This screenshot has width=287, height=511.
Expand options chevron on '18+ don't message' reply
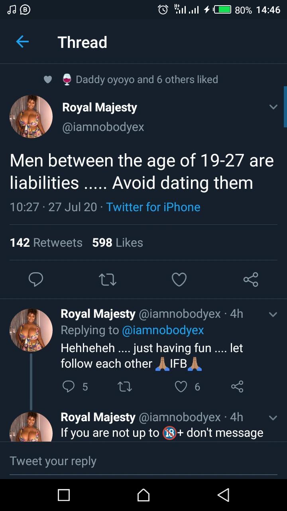tap(273, 418)
